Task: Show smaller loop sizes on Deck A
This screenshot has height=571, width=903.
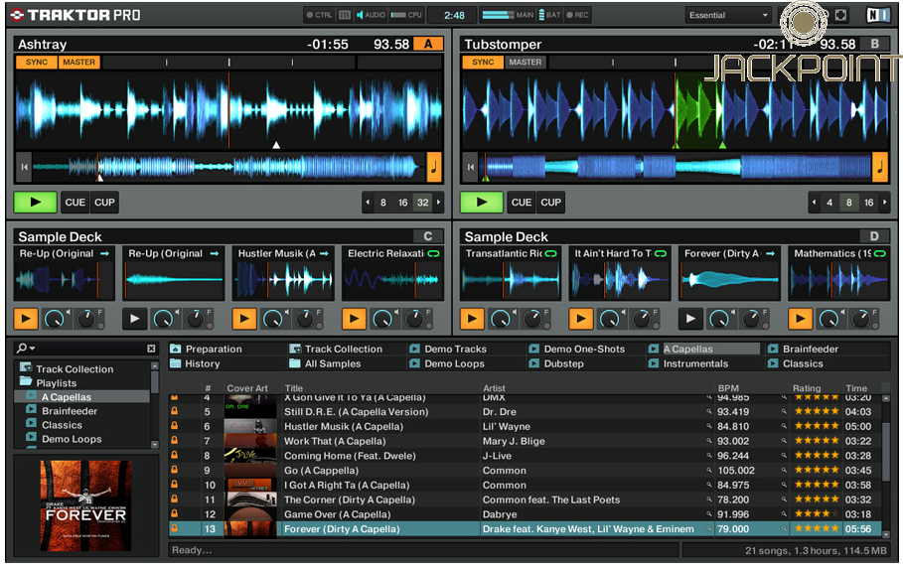Action: [x=368, y=202]
